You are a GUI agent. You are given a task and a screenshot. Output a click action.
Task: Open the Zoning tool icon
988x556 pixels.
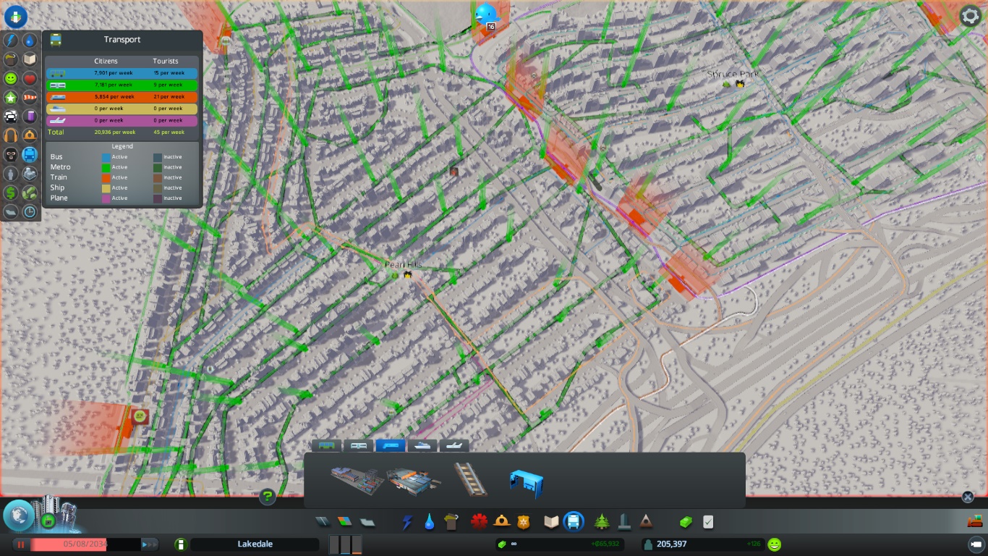coord(344,521)
